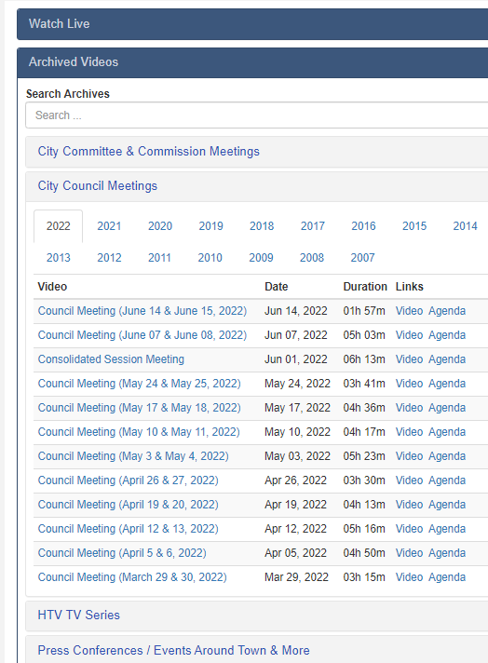Focus the Search Archives input field
The width and height of the screenshot is (488, 663).
(x=257, y=115)
